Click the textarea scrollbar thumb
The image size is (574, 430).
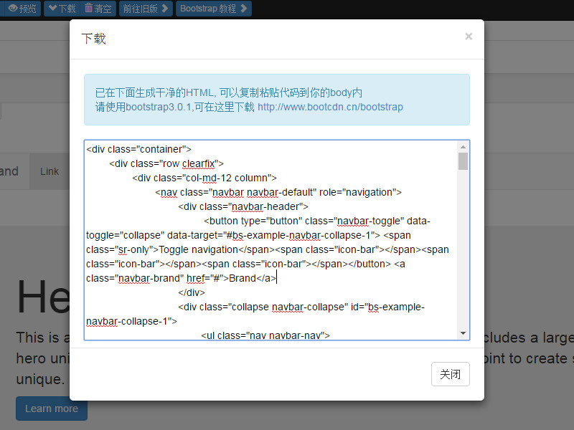tap(463, 161)
